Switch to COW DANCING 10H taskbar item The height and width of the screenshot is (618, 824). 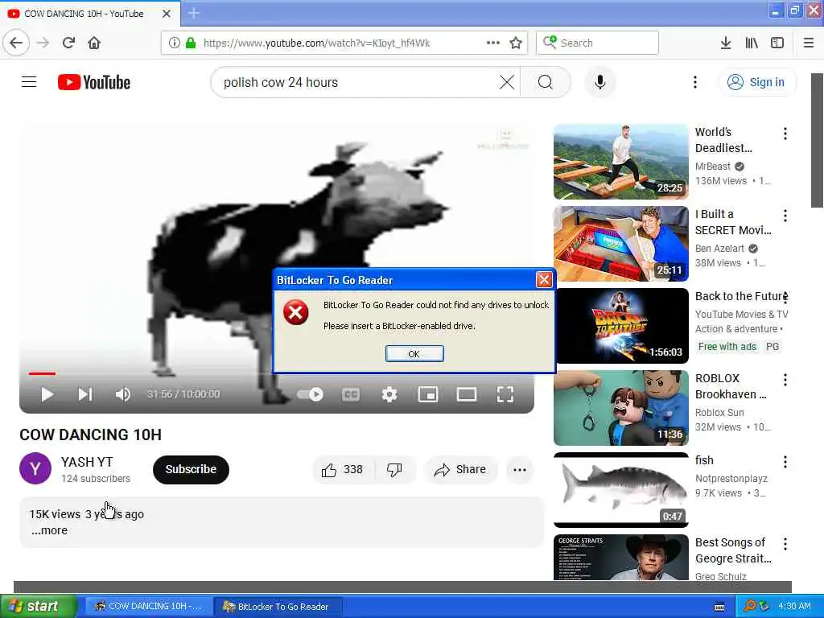point(147,607)
